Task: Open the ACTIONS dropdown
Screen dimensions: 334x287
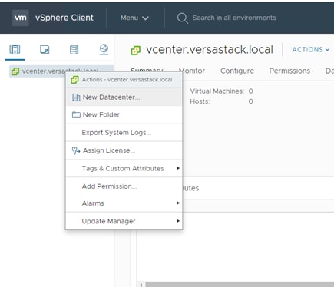Action: (311, 49)
